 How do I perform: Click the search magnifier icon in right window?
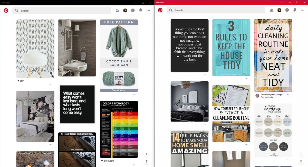click(x=170, y=10)
